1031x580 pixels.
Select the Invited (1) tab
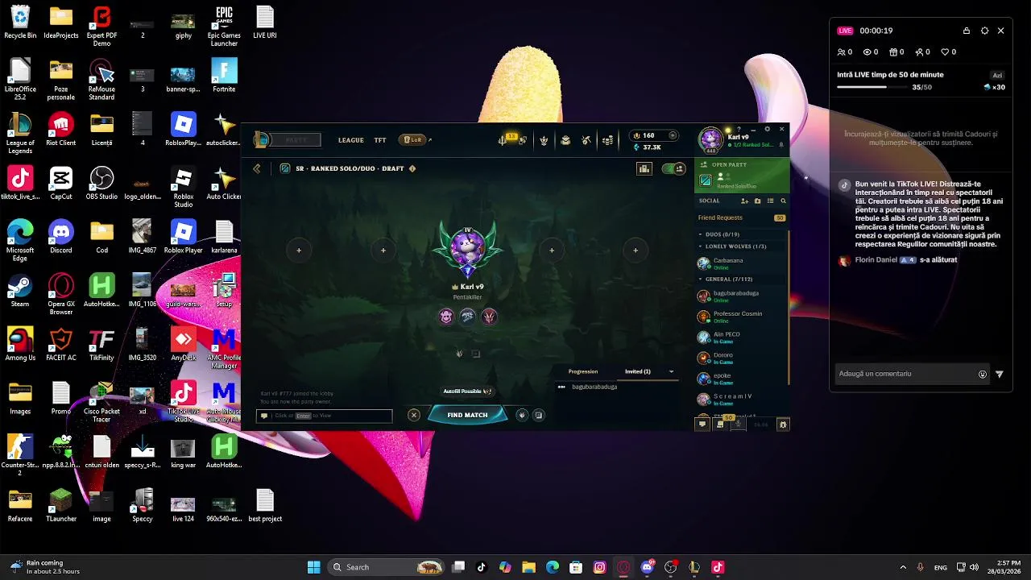pos(638,371)
